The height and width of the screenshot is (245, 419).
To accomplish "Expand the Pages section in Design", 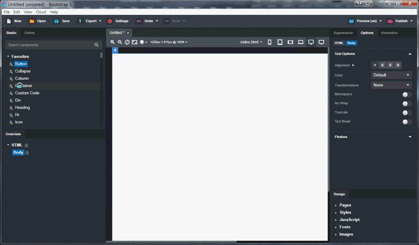I will [x=336, y=206].
